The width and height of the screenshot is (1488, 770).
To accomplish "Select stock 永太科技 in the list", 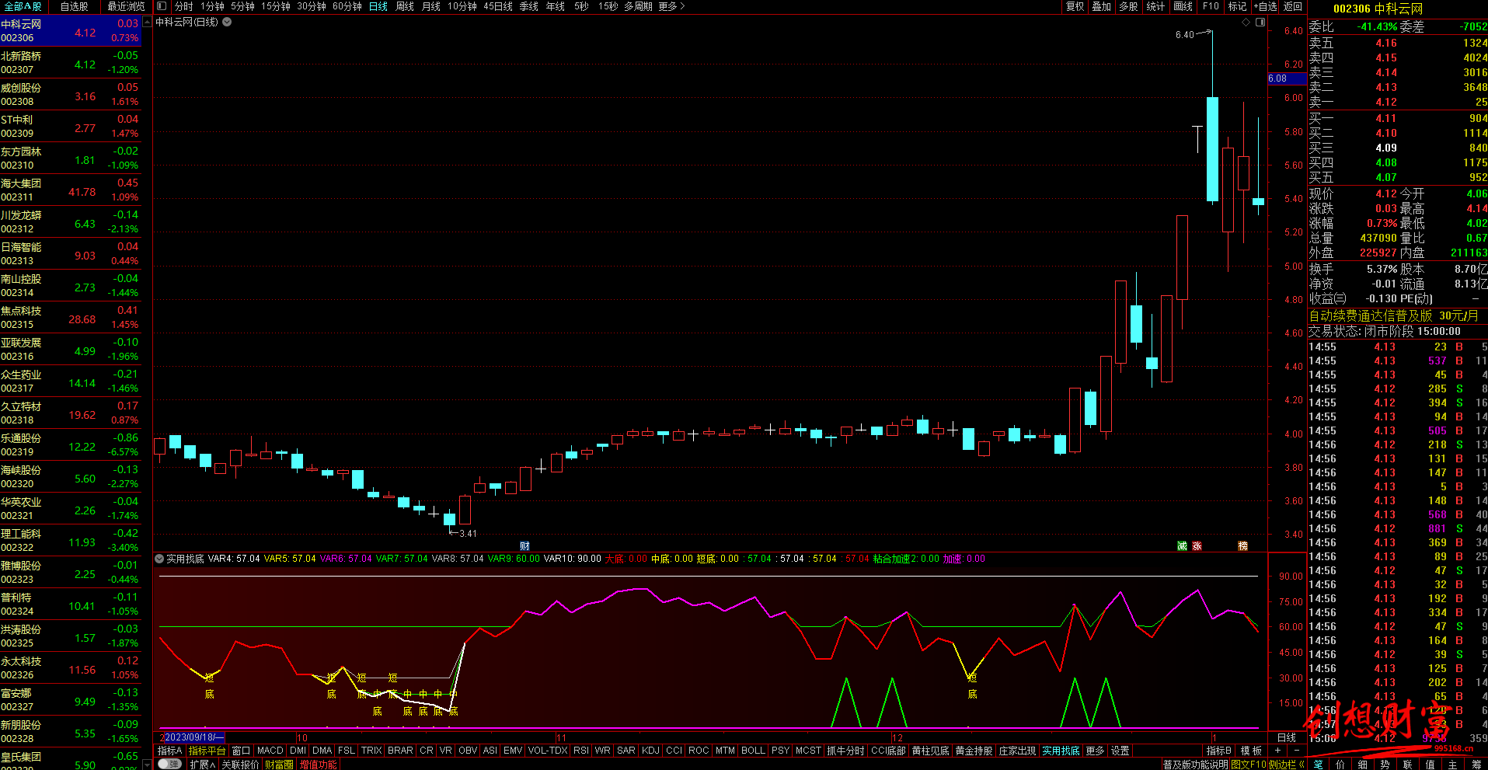I will click(71, 668).
